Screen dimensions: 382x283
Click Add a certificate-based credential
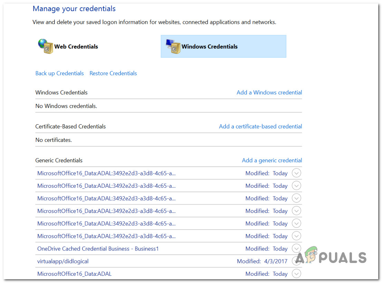pyautogui.click(x=260, y=126)
